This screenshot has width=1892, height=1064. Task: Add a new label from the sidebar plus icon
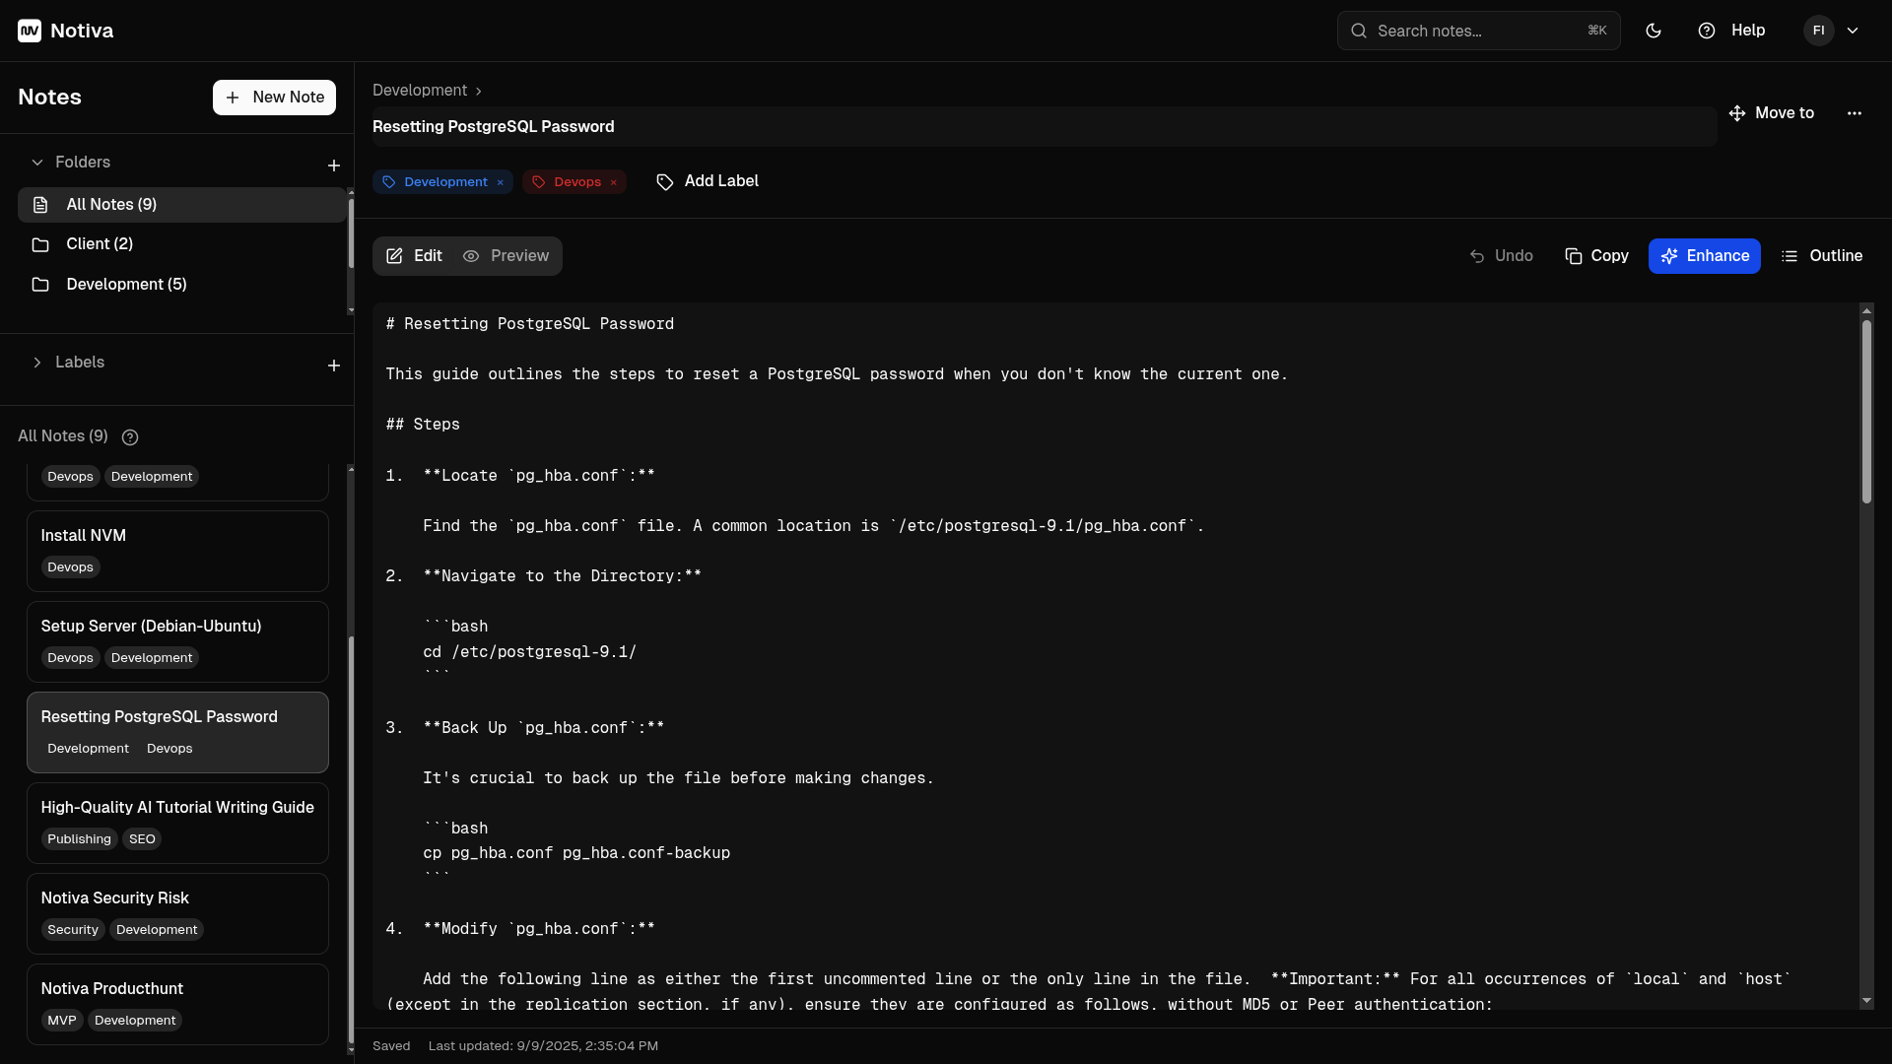(333, 366)
